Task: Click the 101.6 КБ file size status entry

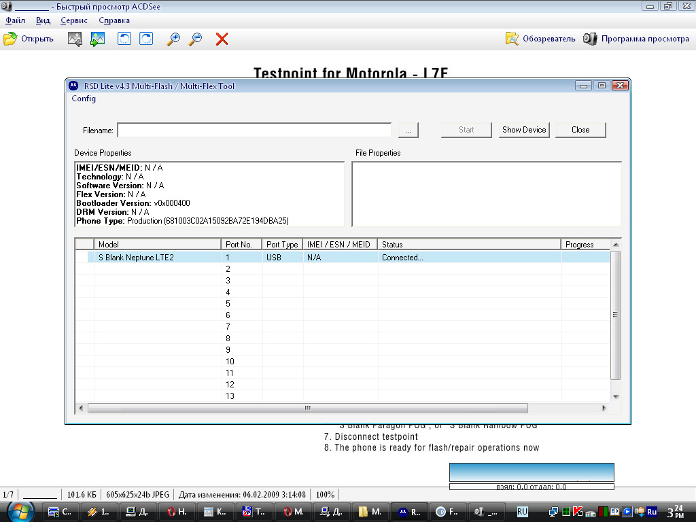Action: [82, 495]
